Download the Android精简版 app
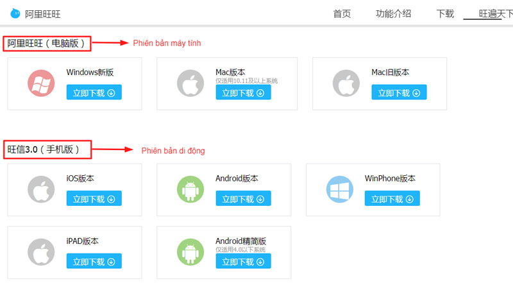513x290 pixels. [x=243, y=261]
